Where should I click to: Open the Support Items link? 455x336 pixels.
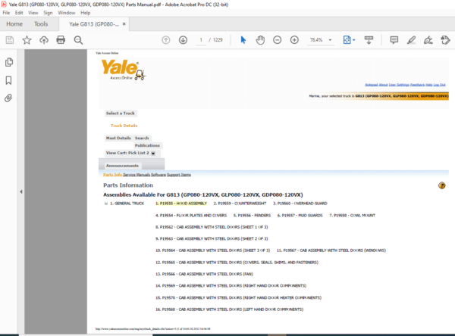pos(179,175)
